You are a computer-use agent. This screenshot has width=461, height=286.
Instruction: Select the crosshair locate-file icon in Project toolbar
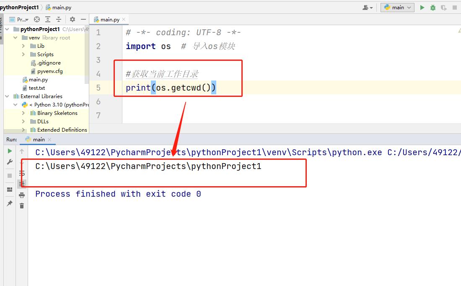pyautogui.click(x=37, y=19)
